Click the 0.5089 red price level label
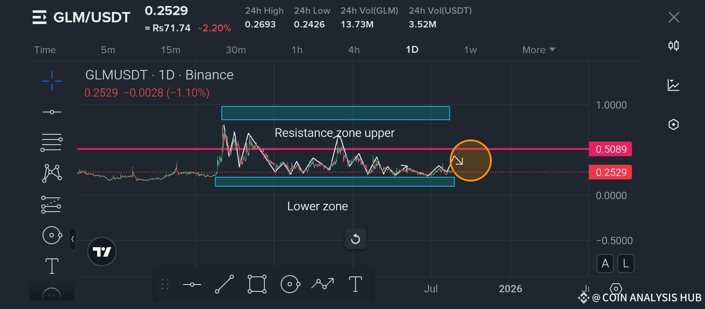The width and height of the screenshot is (705, 309). [x=610, y=149]
